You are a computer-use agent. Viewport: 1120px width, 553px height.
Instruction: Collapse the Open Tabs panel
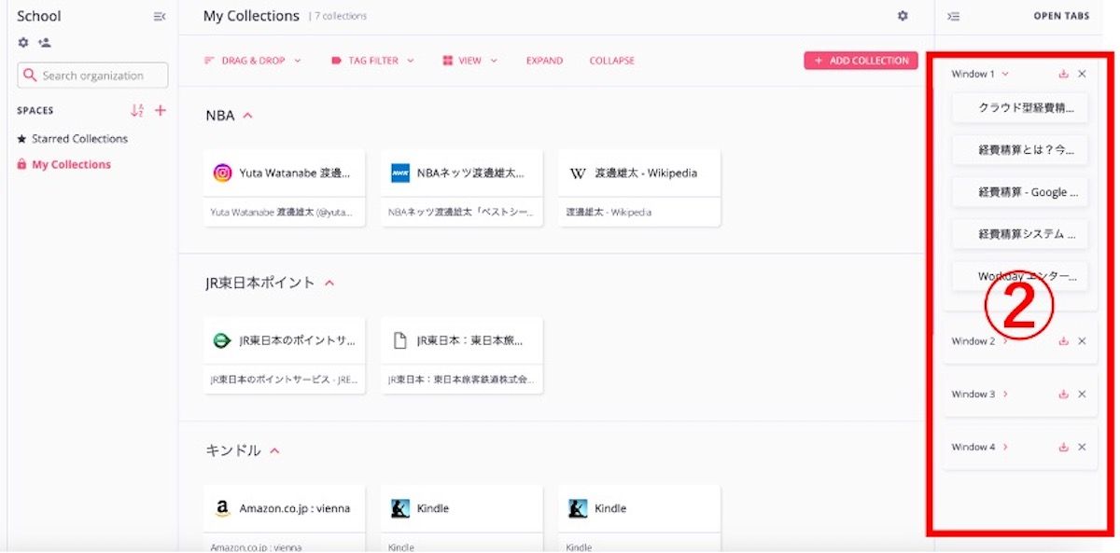953,16
